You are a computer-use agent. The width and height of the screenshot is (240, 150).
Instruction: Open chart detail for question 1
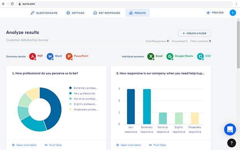click(24, 145)
